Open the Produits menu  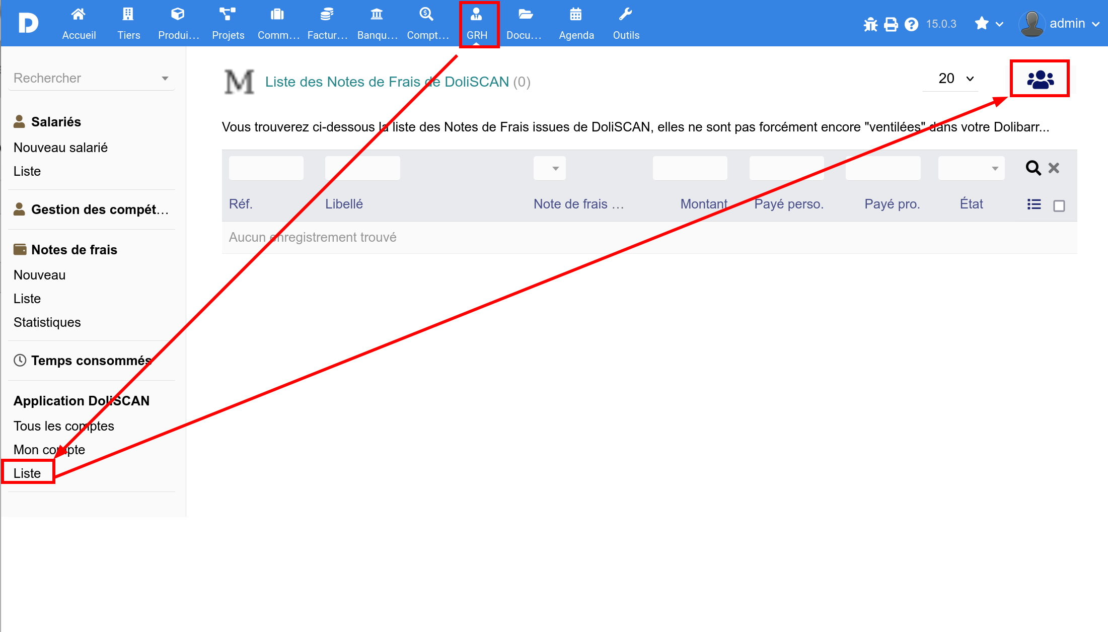[x=178, y=23]
